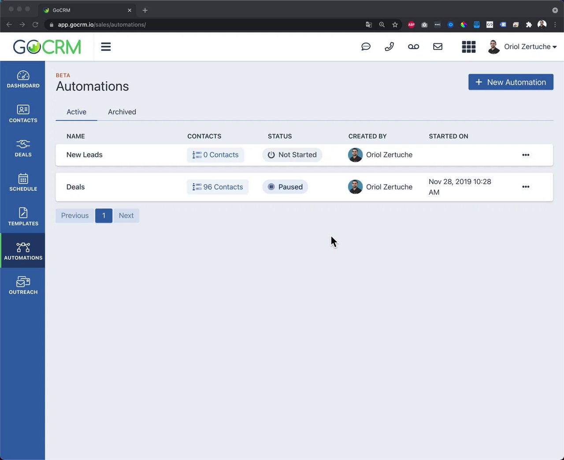Open the New Leads automation
Viewport: 564px width, 460px height.
pos(84,155)
